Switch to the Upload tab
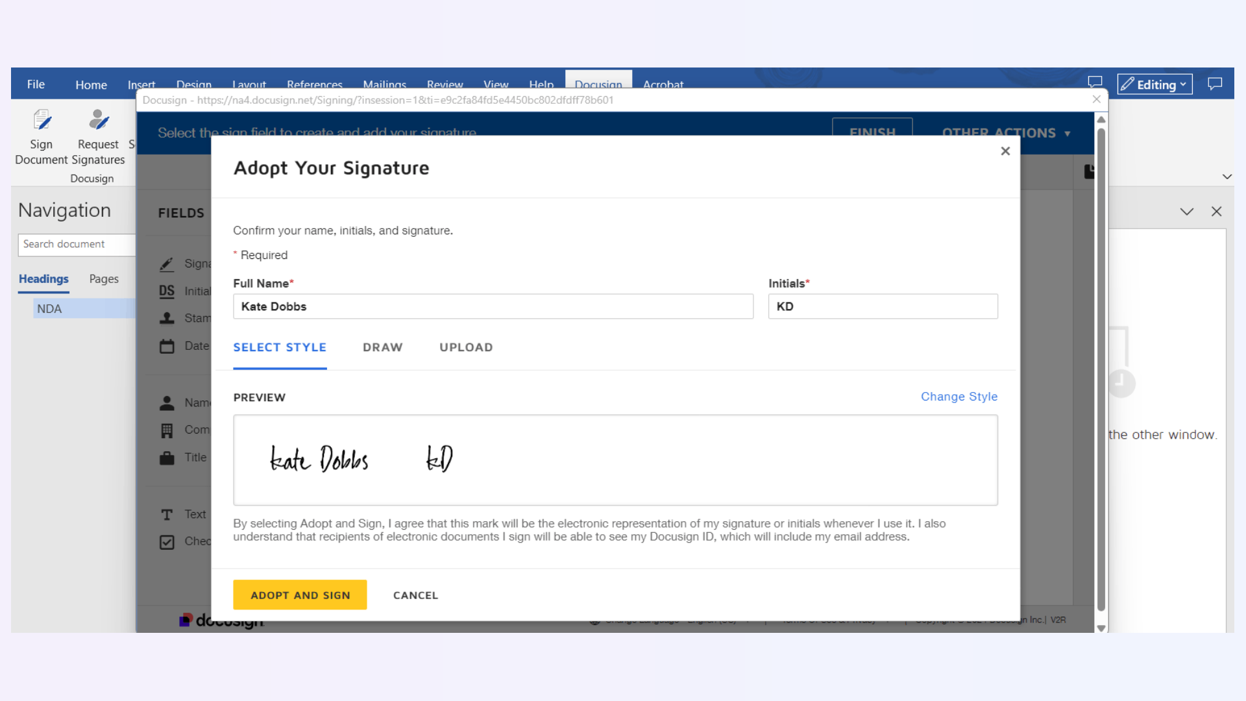 pos(466,347)
